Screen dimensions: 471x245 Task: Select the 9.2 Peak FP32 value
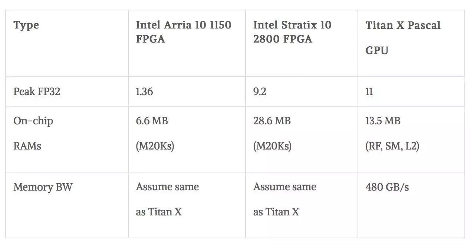pyautogui.click(x=260, y=92)
